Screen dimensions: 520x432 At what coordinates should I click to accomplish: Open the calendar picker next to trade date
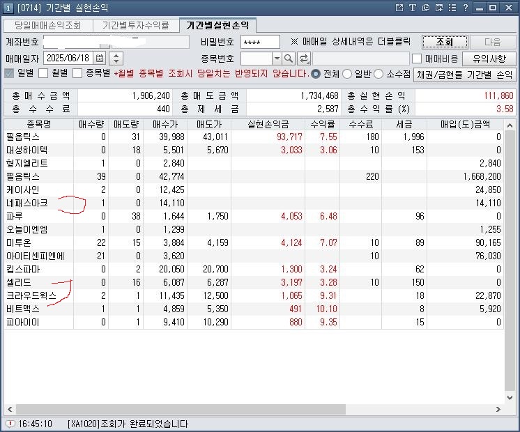(100, 59)
